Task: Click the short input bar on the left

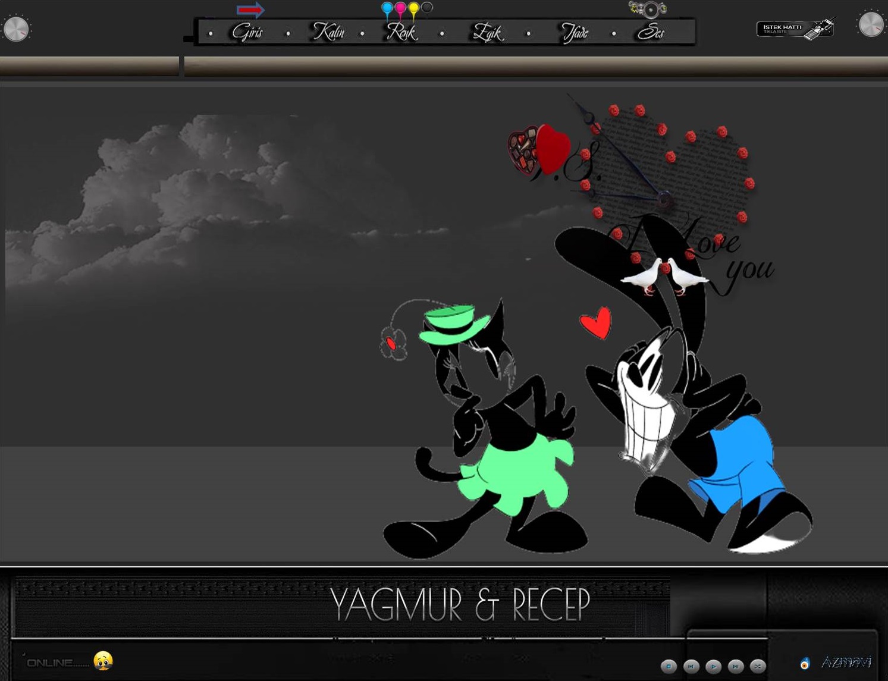Action: tap(89, 66)
